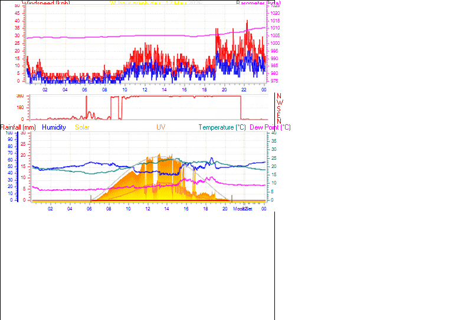
Task: Click the '40' value on temperature axis
Action: 274,133
